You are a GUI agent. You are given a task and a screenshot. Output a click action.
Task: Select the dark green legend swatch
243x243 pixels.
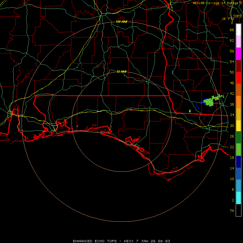pyautogui.click(x=238, y=137)
